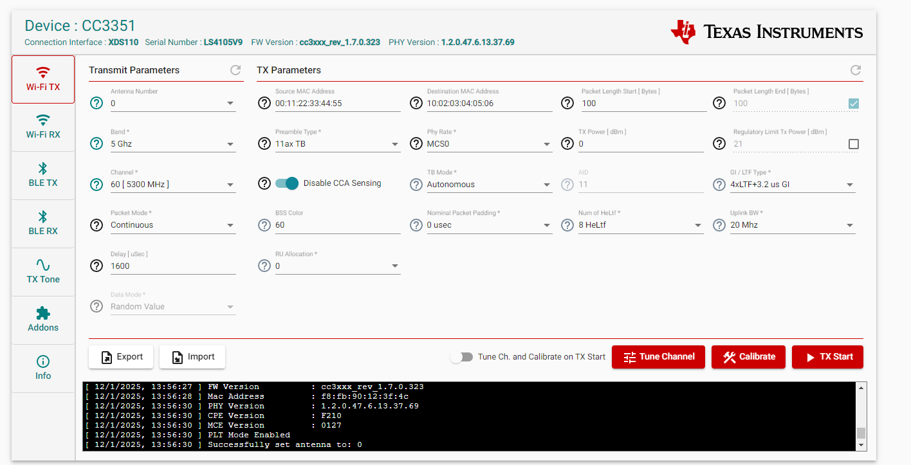Go to the TX Tone tab
The height and width of the screenshot is (465, 911).
coord(43,272)
